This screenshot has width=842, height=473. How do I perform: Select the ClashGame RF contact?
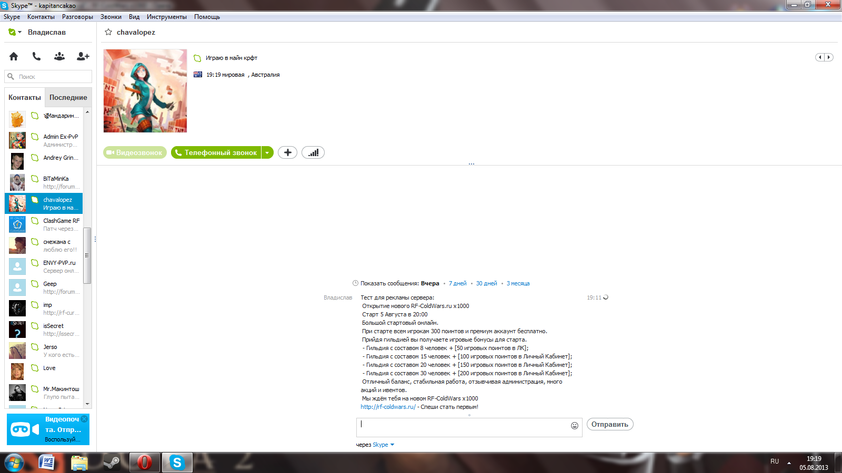click(44, 224)
